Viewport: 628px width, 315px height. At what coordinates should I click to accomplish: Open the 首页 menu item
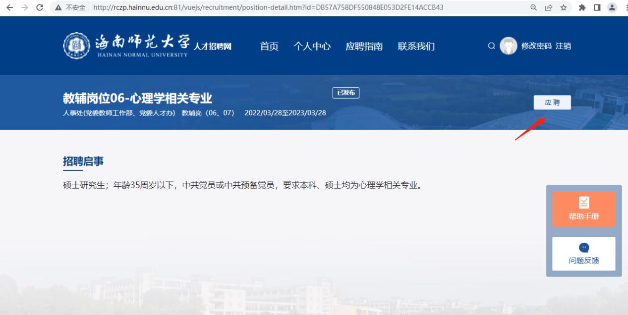(x=269, y=46)
